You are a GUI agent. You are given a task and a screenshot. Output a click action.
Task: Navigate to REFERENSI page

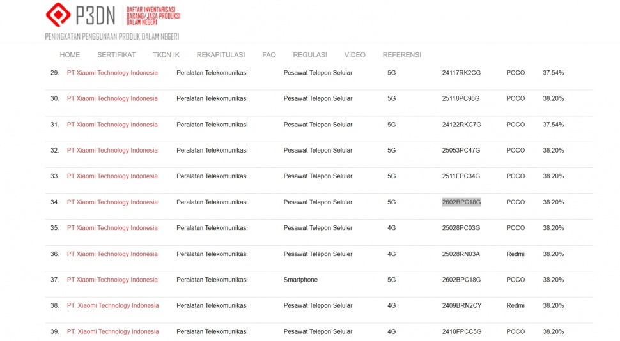(x=401, y=55)
